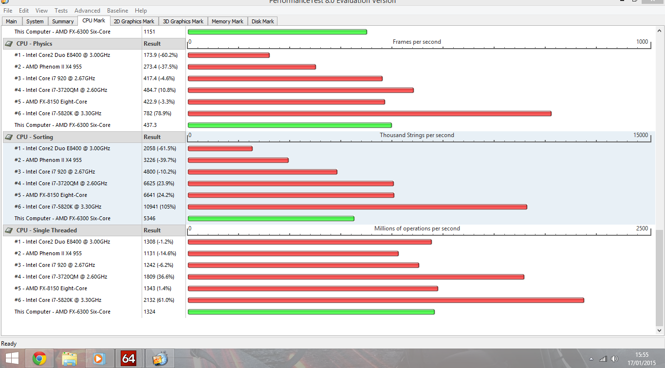
Task: Select Single Threaded result 1308 (-1.2%)
Action: click(x=158, y=242)
